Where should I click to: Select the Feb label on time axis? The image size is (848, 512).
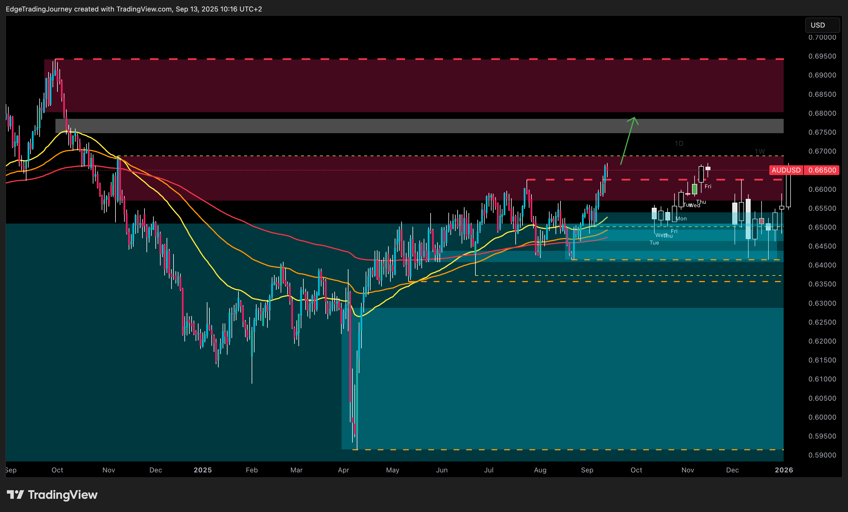point(252,470)
